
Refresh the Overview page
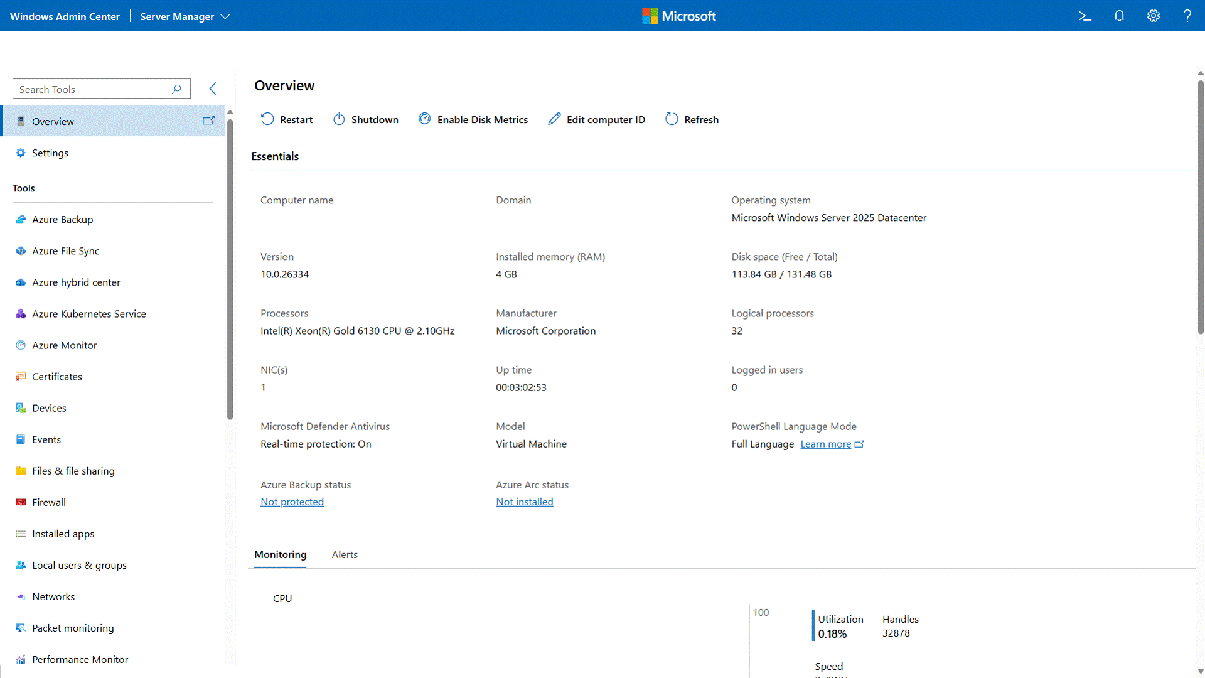click(x=692, y=119)
